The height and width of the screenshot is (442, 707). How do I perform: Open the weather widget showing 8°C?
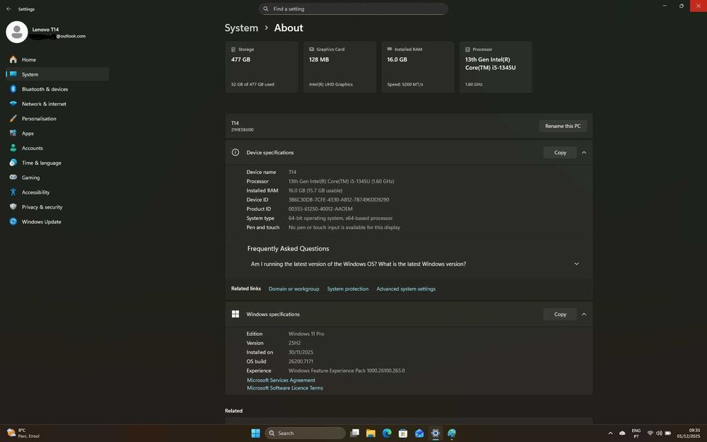(23, 433)
